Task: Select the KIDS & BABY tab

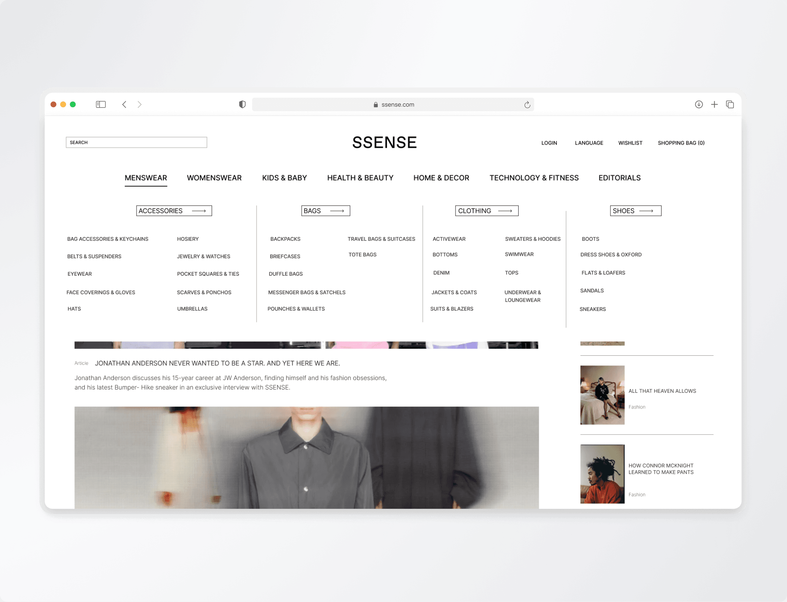Action: click(284, 178)
